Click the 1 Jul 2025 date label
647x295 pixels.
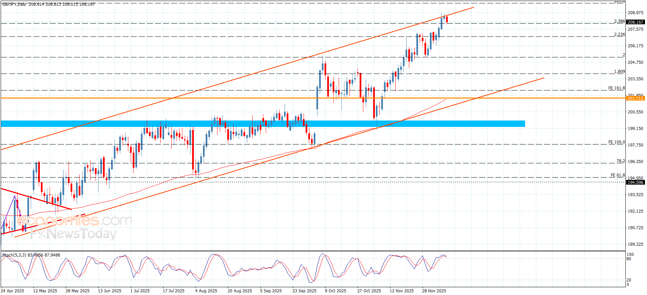coord(140,291)
